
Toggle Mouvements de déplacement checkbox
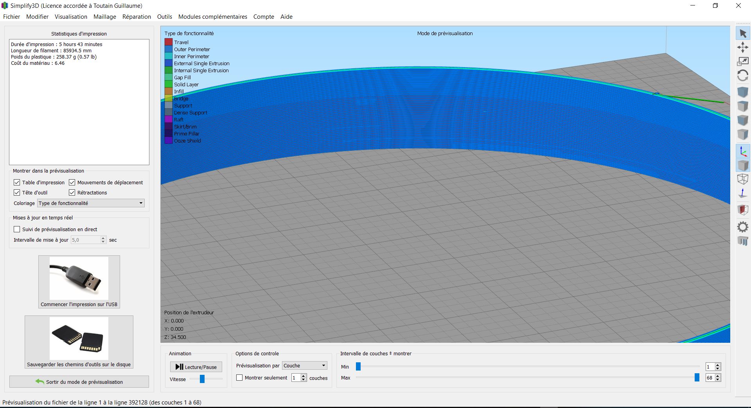click(72, 182)
